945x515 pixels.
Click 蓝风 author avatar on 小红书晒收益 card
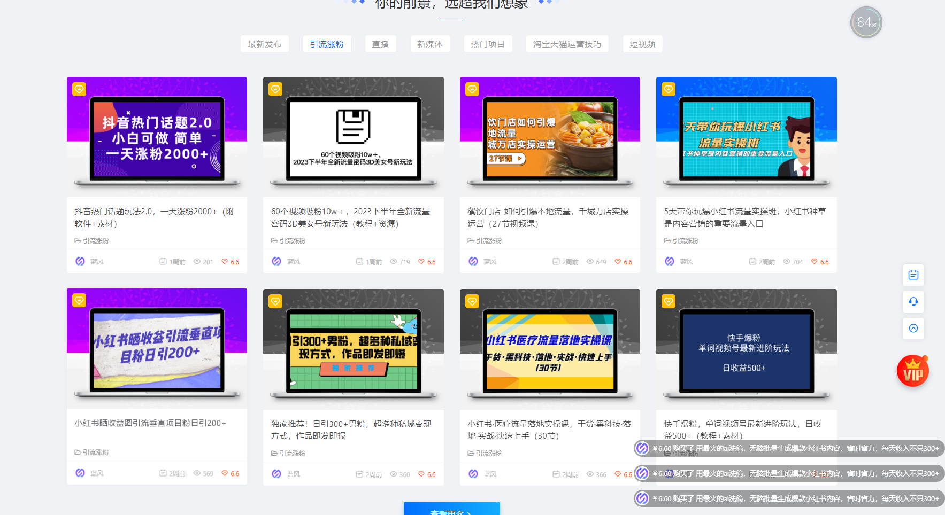80,473
